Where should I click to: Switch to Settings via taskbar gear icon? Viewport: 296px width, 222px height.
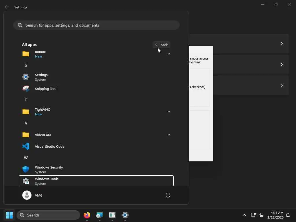pyautogui.click(x=125, y=215)
